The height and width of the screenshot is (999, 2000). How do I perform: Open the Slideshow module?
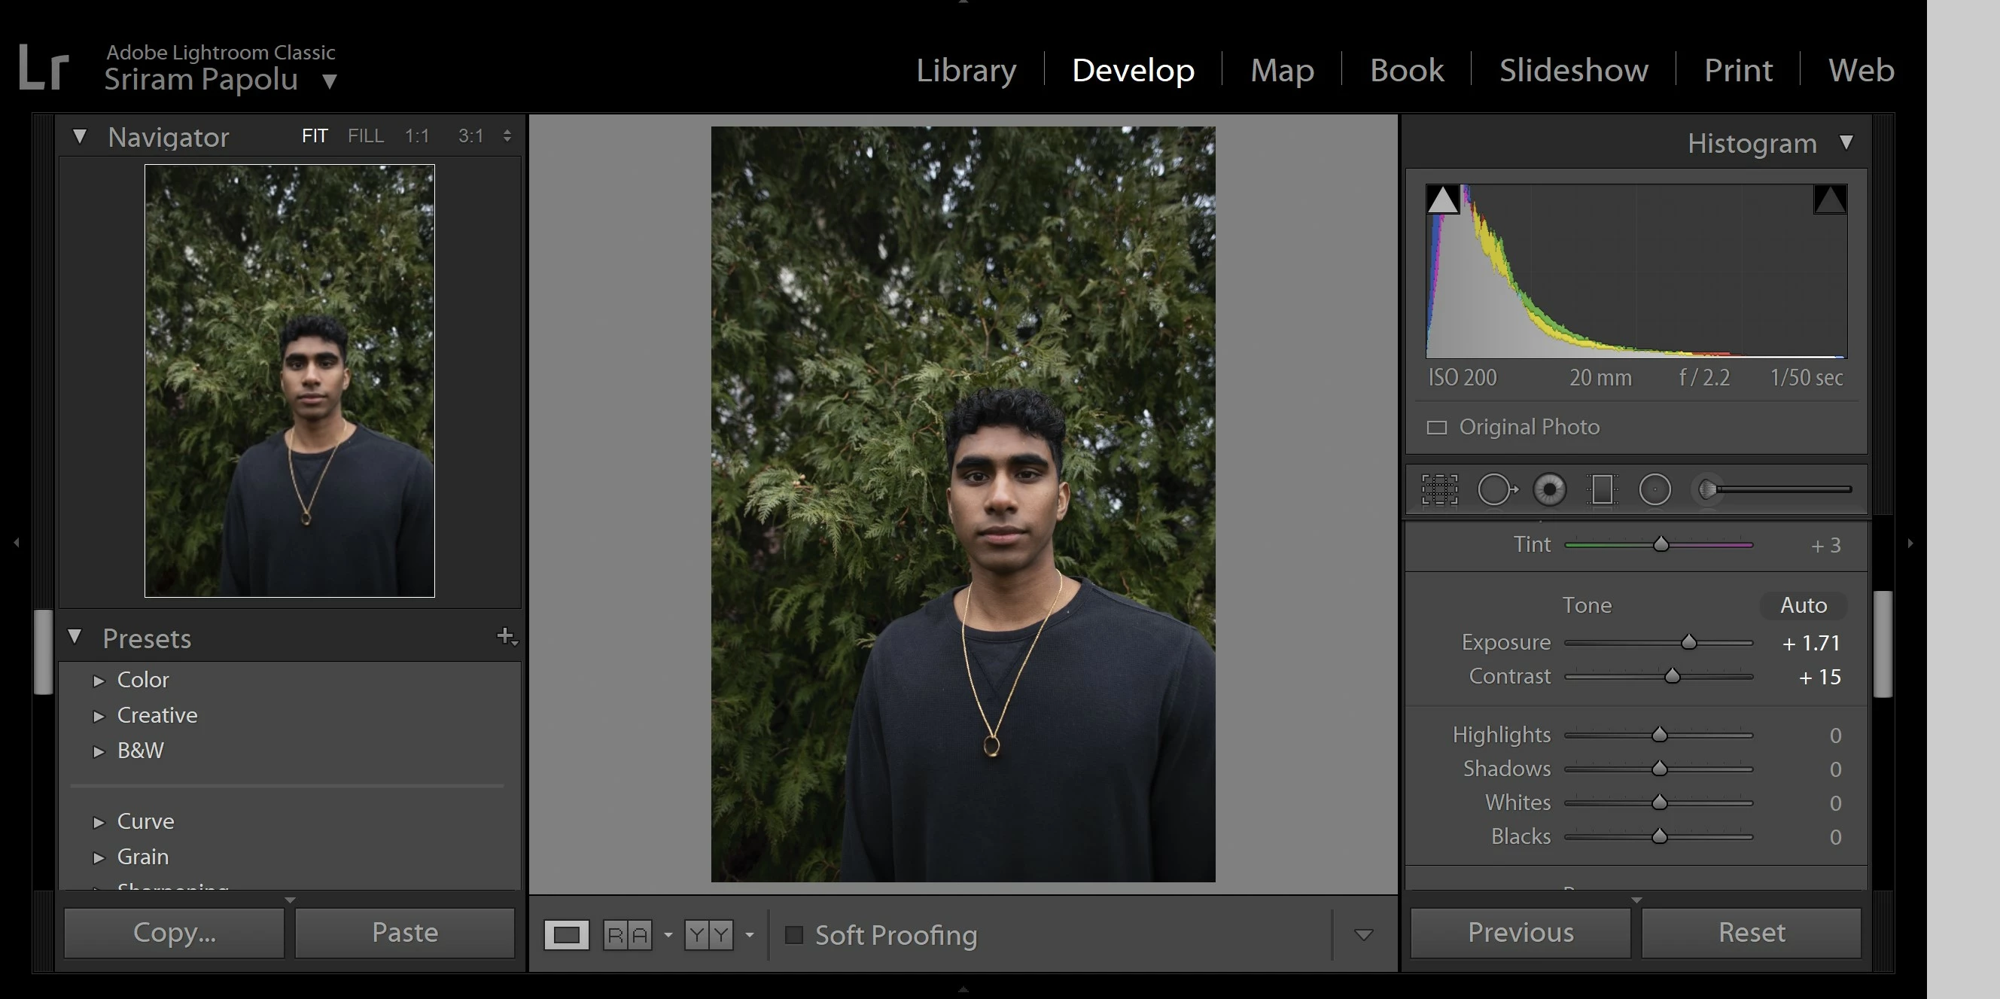(x=1573, y=70)
